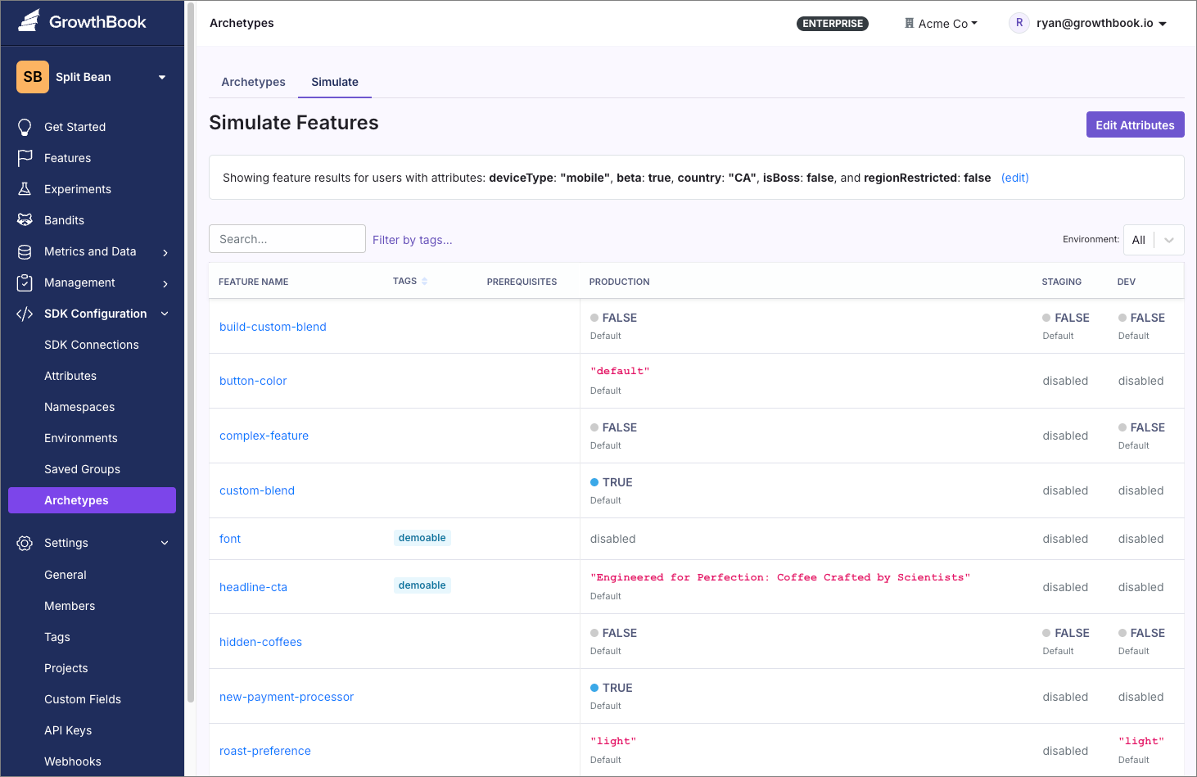Click the Edit Attributes button

[x=1135, y=124]
